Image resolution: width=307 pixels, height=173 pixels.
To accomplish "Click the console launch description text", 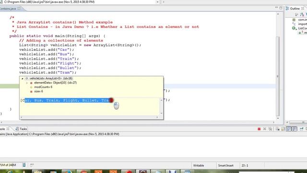I will 59,134.
